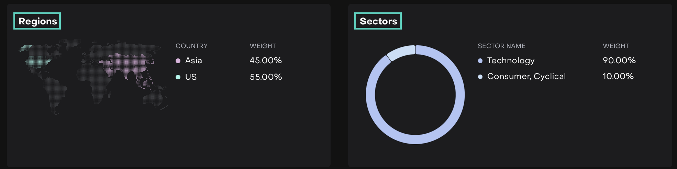Click the US 55.00% weight value
Viewport: 677px width, 169px height.
pos(266,77)
